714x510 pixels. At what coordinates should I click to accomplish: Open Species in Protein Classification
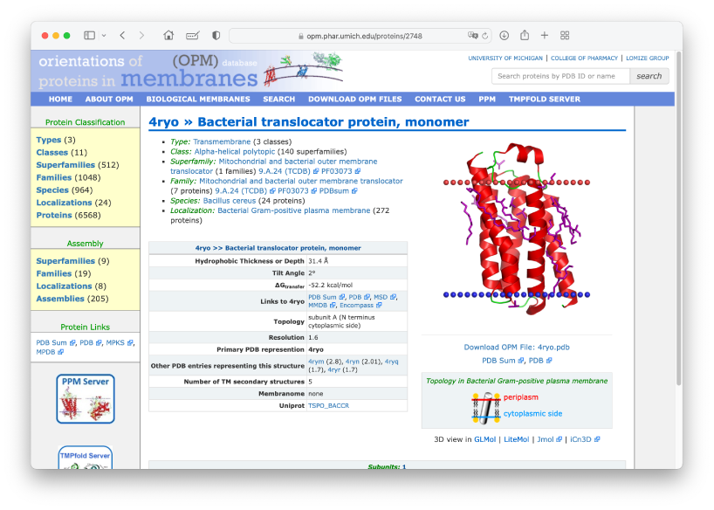(52, 190)
